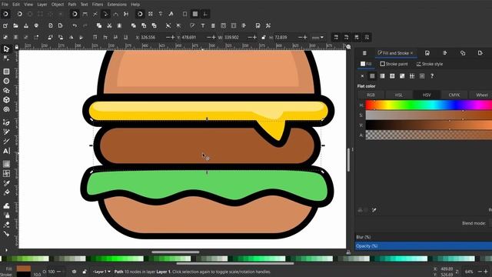This screenshot has height=277, width=492.
Task: Select the Gradient tool
Action: (x=6, y=164)
